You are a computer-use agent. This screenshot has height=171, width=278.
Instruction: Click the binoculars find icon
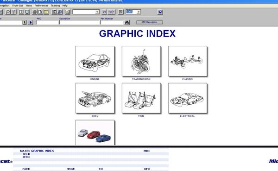(127, 22)
